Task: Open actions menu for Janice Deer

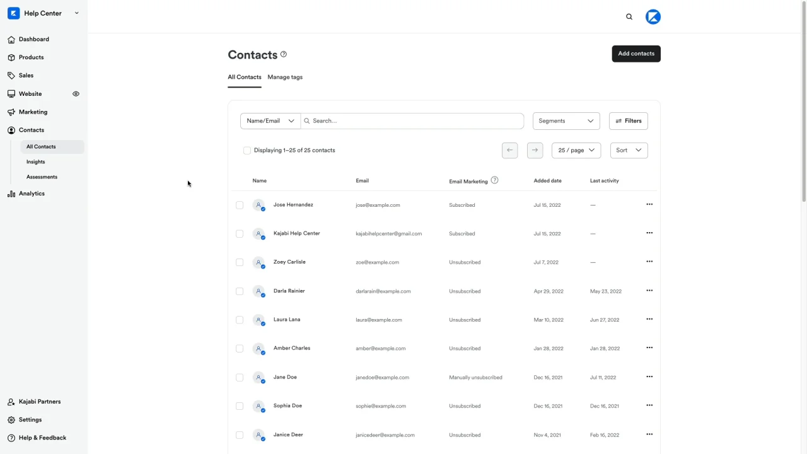Action: click(649, 434)
